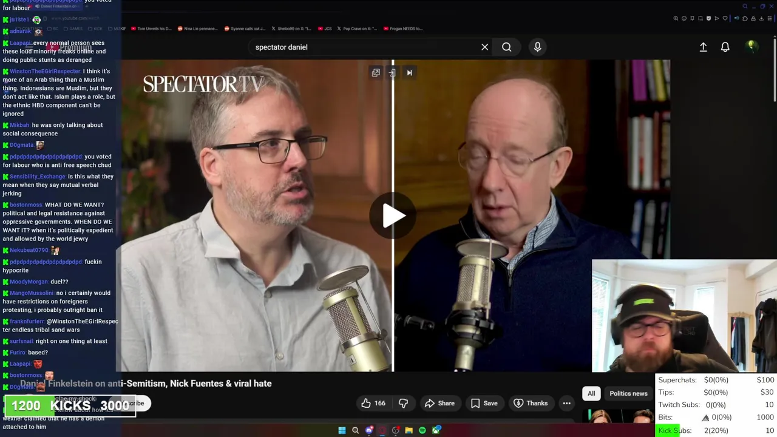This screenshot has width=777, height=437.
Task: Open the YouTube account avatar menu
Action: tap(752, 47)
